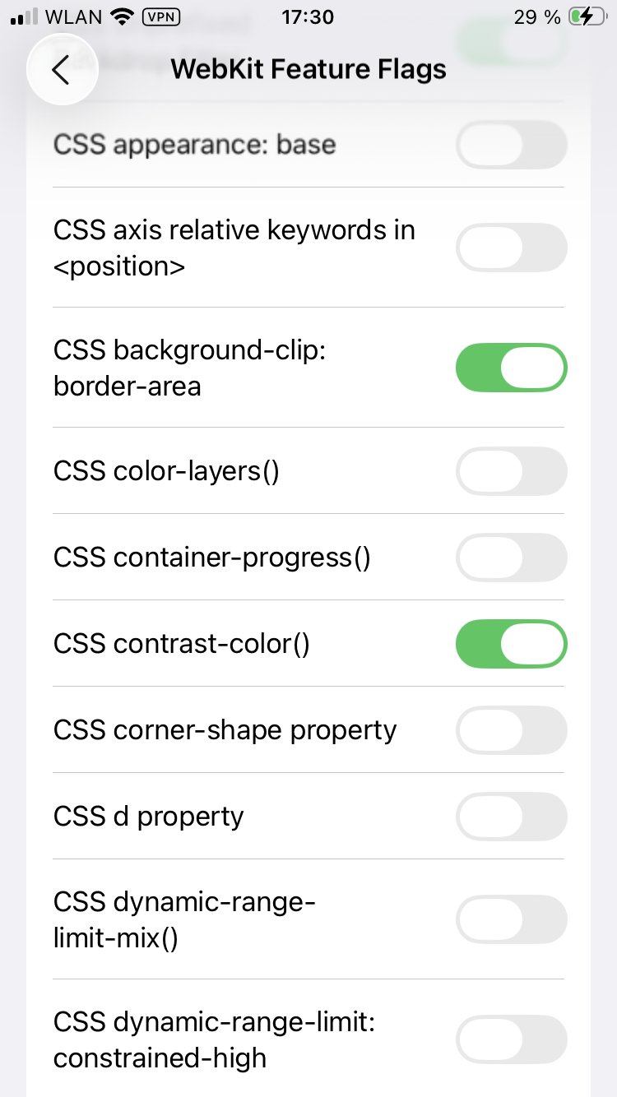Tap the CSS corner-shape property label

pyautogui.click(x=225, y=730)
